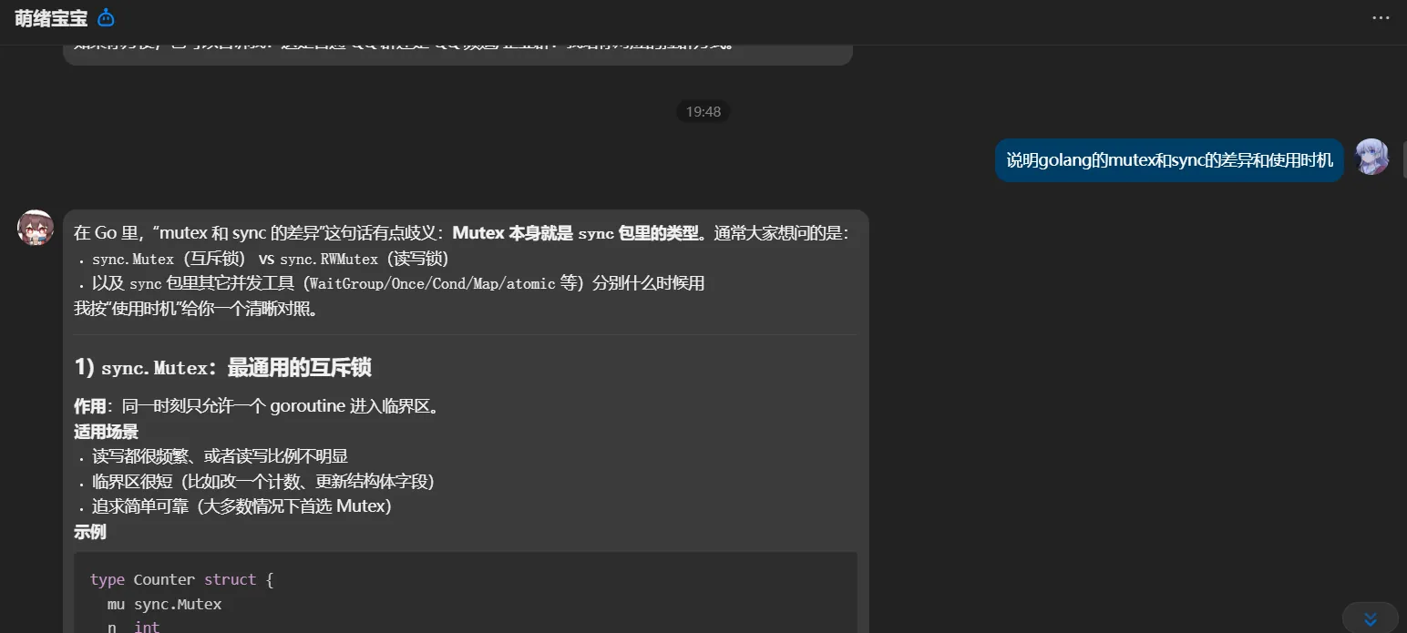Select the 适用场景 label in the reply

pyautogui.click(x=106, y=431)
